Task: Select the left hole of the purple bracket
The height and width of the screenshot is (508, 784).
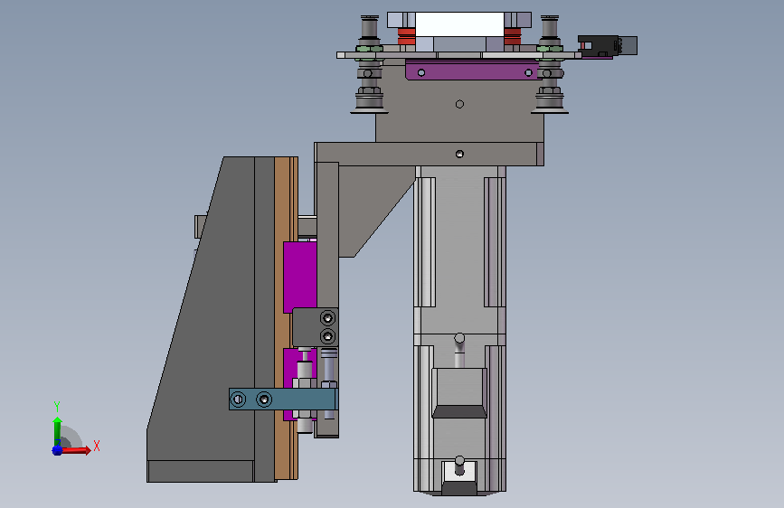Action: [x=421, y=73]
